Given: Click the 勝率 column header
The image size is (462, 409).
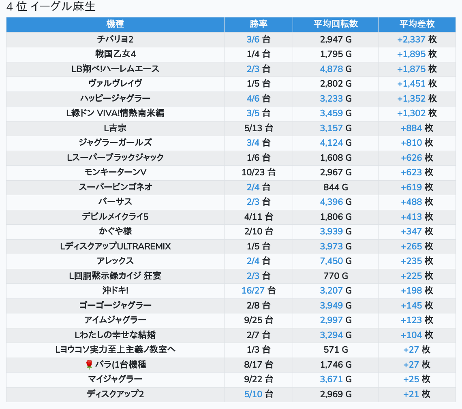Looking at the screenshot, I should tap(259, 24).
